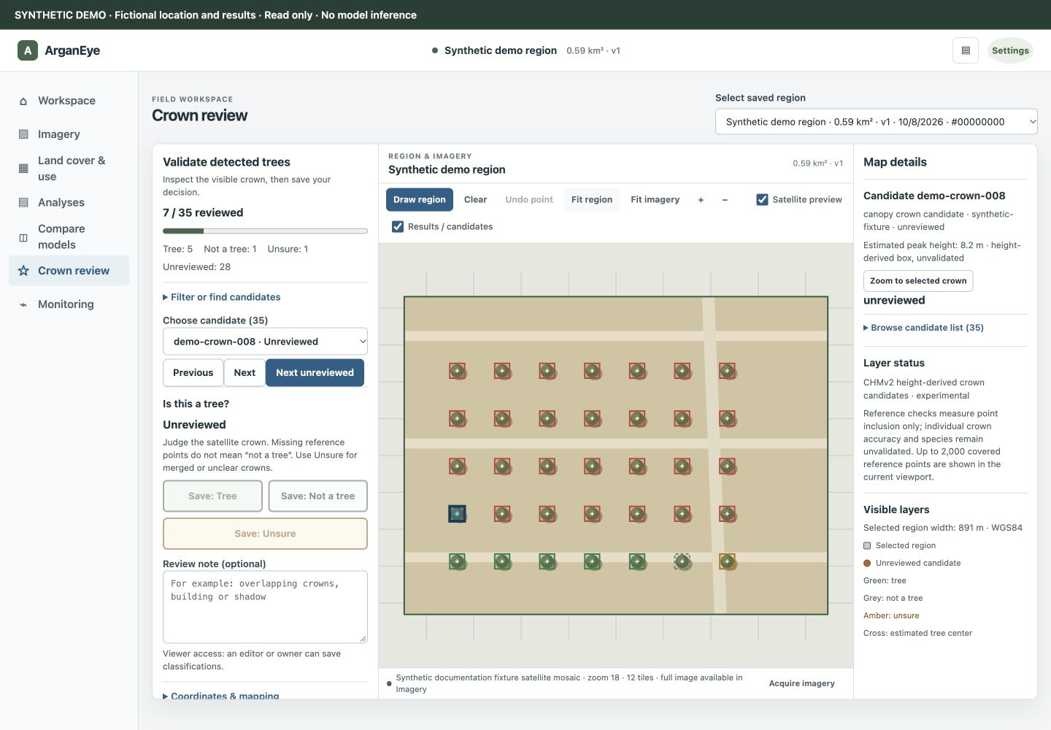Open Monitoring from the sidebar

pyautogui.click(x=69, y=304)
